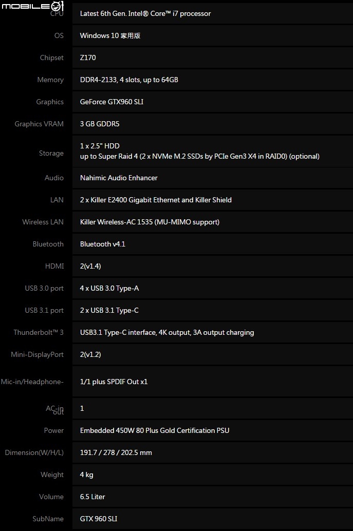Click the 'OS' row label
The width and height of the screenshot is (353, 531).
59,35
